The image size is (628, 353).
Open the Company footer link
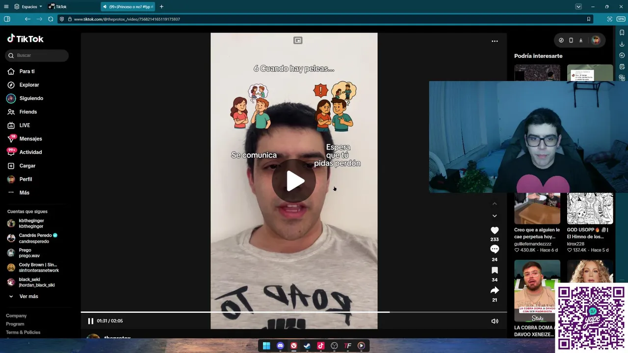(16, 316)
